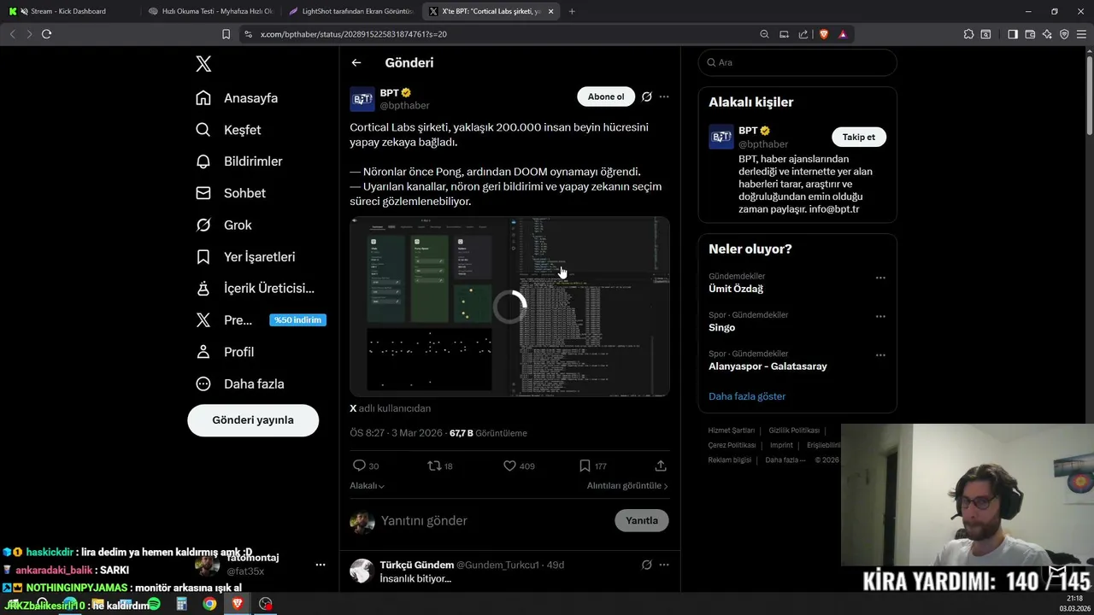Screen dimensions: 1094x615
Task: Open more options on Türkçü Gündem reply
Action: (x=664, y=565)
